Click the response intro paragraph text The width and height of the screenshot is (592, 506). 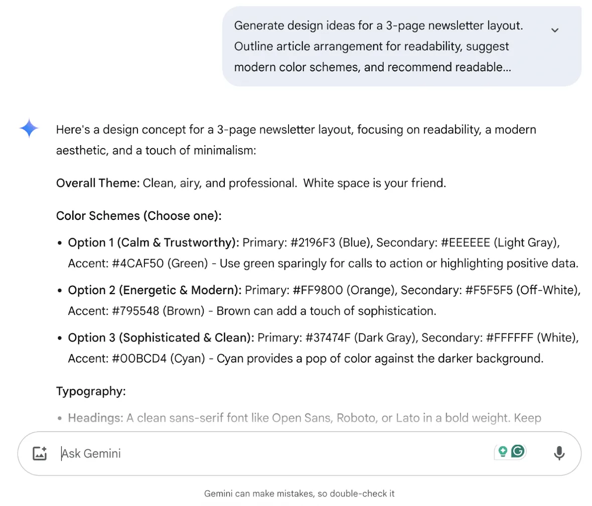(296, 140)
